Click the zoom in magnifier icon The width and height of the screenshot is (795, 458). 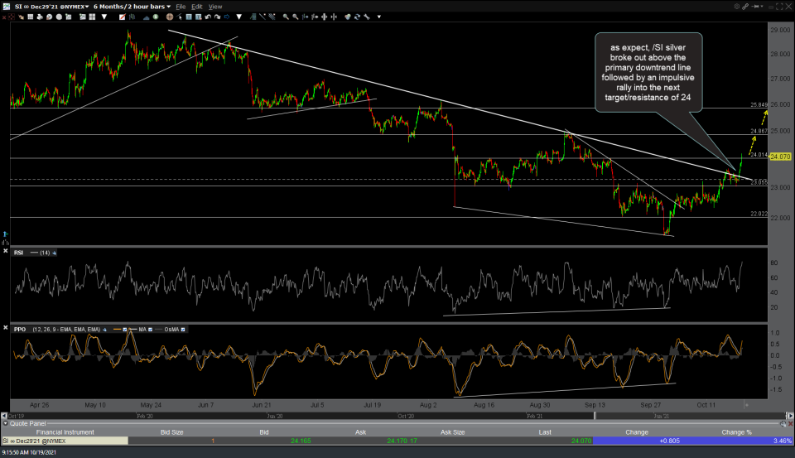(286, 16)
